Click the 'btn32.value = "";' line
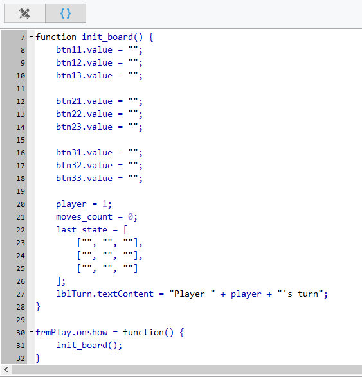Viewport: 362px width, 377px height. (99, 166)
